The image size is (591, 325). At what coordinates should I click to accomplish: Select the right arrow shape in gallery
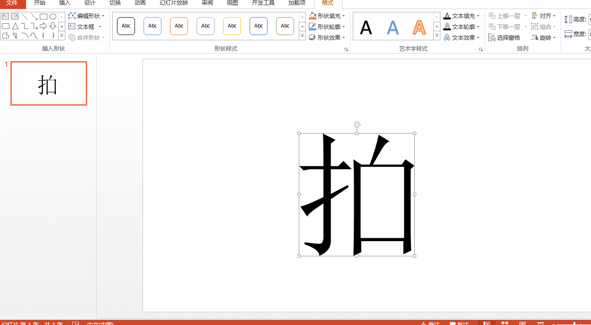click(x=43, y=26)
